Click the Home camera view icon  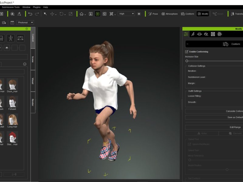[x=81, y=14]
